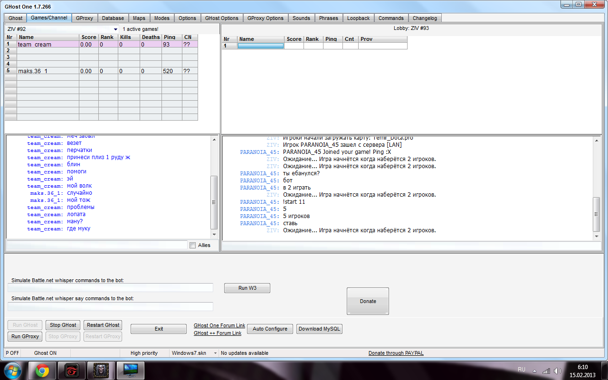Viewport: 608px width, 380px height.
Task: Open the Sounds tab
Action: (301, 18)
